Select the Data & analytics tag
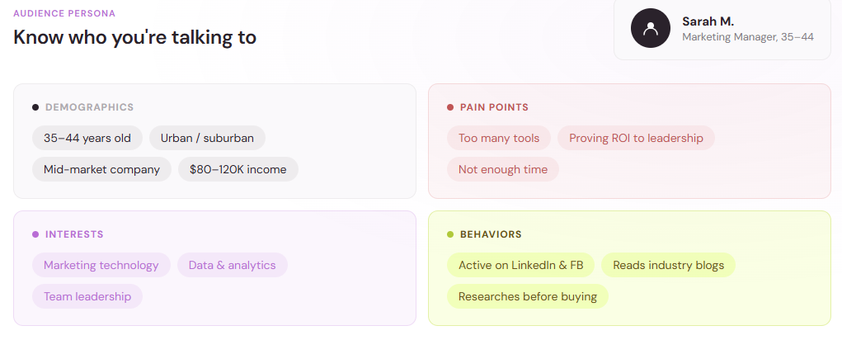The height and width of the screenshot is (340, 842). pos(232,265)
